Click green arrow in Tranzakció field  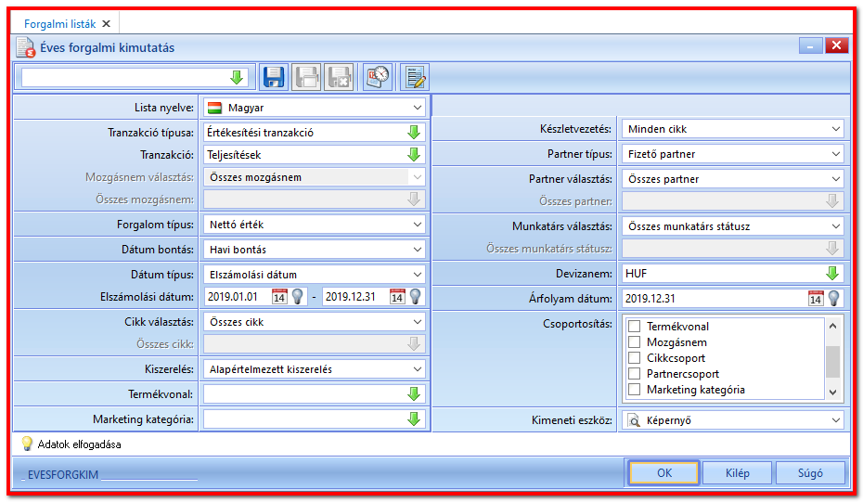(414, 155)
